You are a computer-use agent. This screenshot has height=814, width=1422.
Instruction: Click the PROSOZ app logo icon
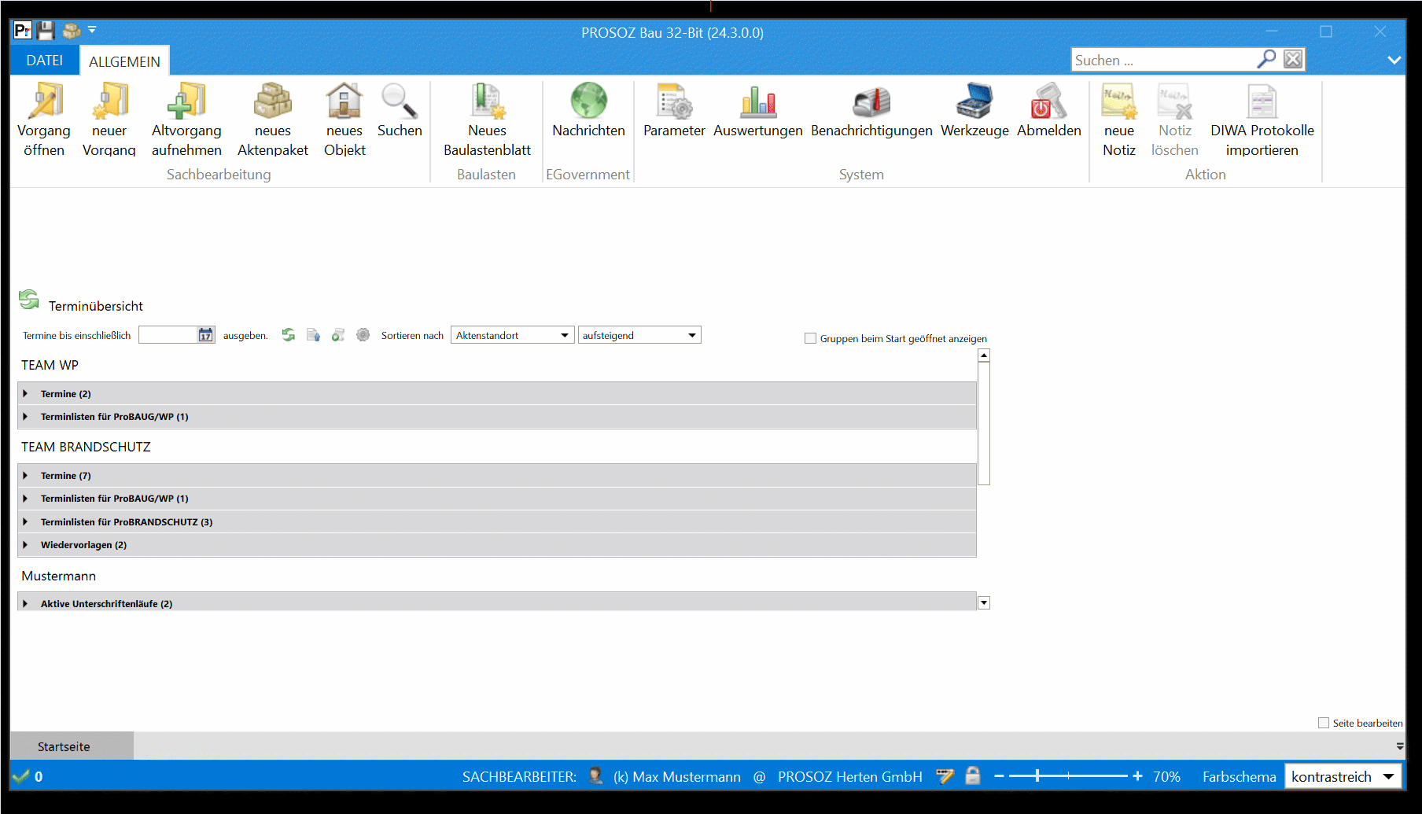click(x=23, y=31)
